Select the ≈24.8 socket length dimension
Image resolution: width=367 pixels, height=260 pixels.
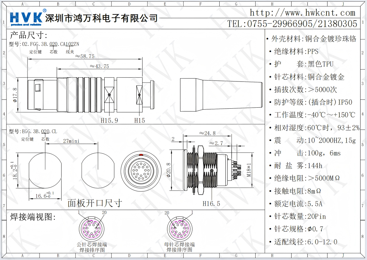pyautogui.click(x=207, y=133)
